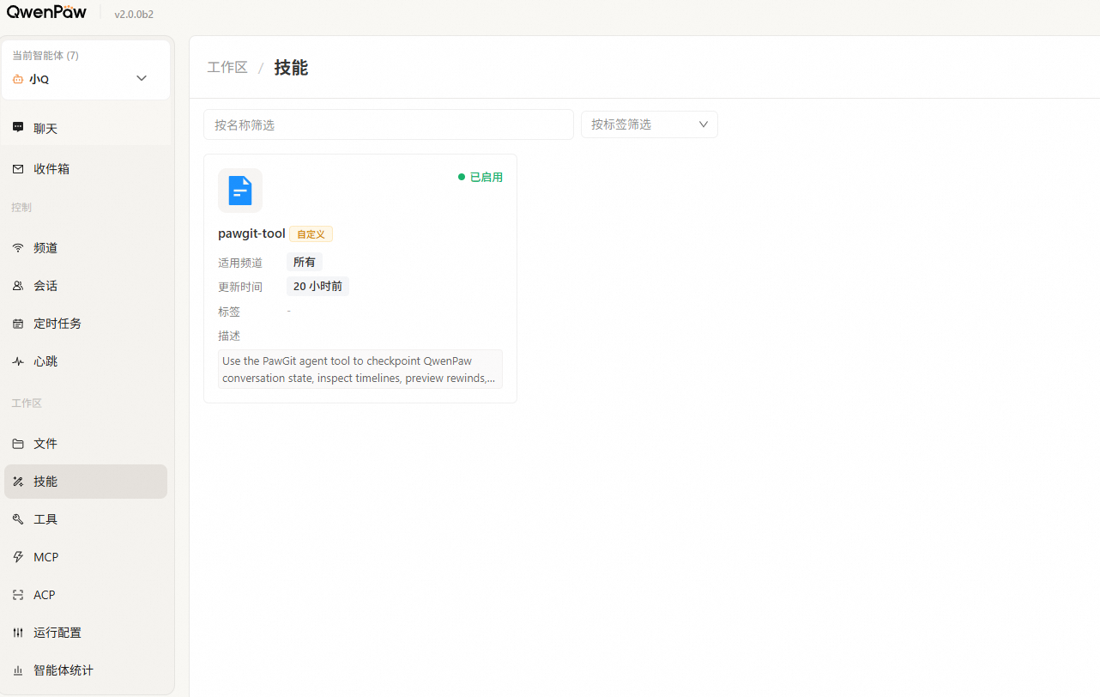Go to the 会话 page
The width and height of the screenshot is (1100, 697).
(86, 286)
